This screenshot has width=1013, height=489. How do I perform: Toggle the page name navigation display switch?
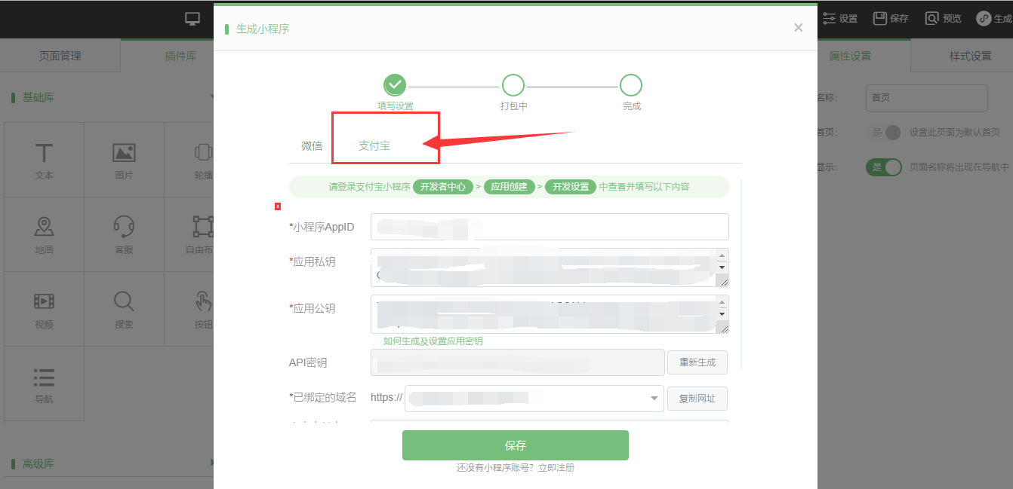point(884,167)
